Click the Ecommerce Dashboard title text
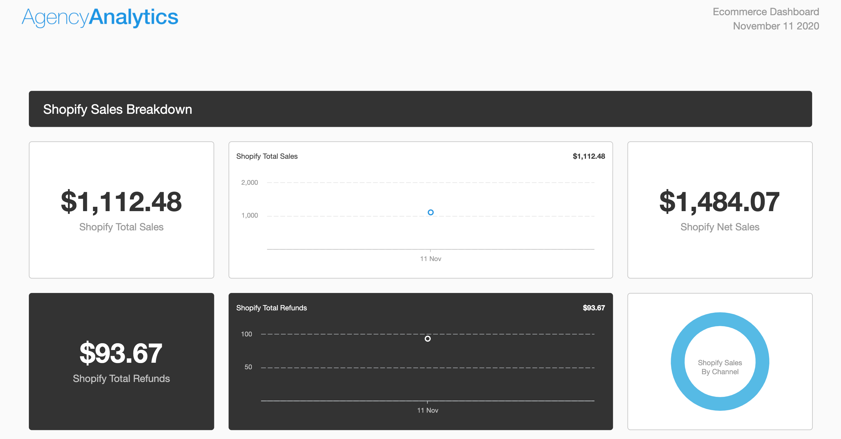This screenshot has height=439, width=841. 766,12
